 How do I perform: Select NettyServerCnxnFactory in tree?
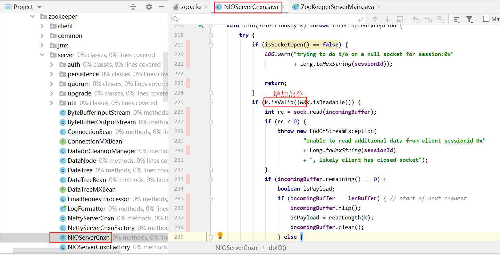101,228
